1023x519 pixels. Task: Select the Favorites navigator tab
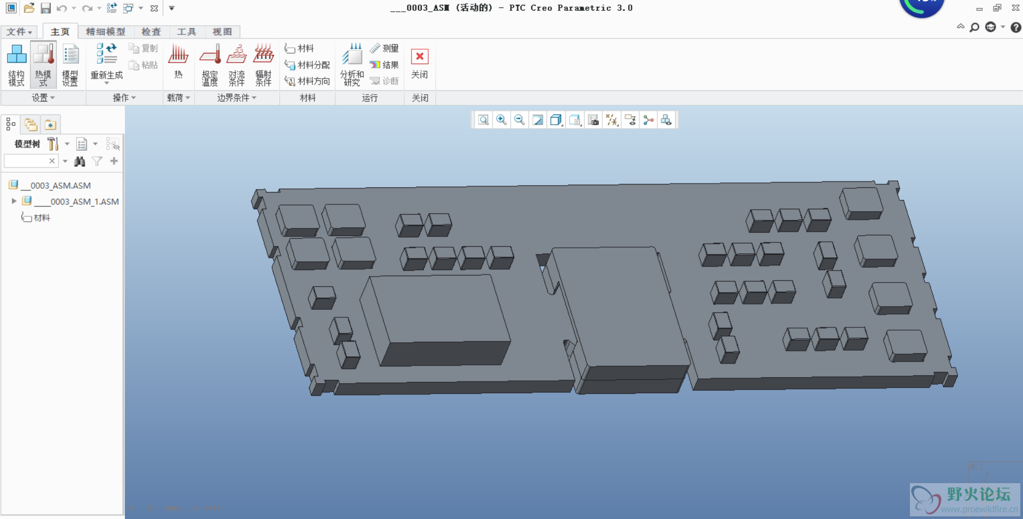pos(50,124)
